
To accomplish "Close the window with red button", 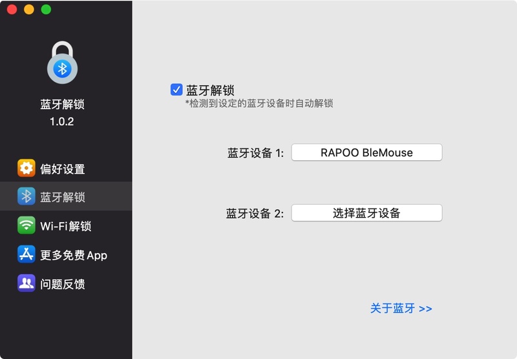I will coord(12,9).
